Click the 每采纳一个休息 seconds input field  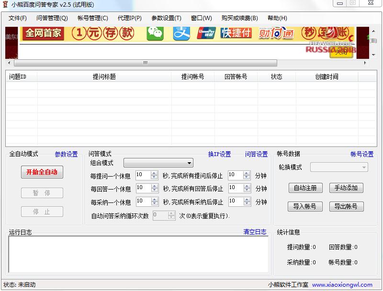143,201
